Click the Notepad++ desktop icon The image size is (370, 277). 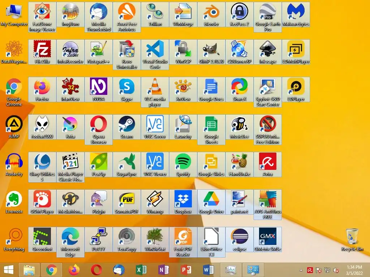pyautogui.click(x=99, y=52)
